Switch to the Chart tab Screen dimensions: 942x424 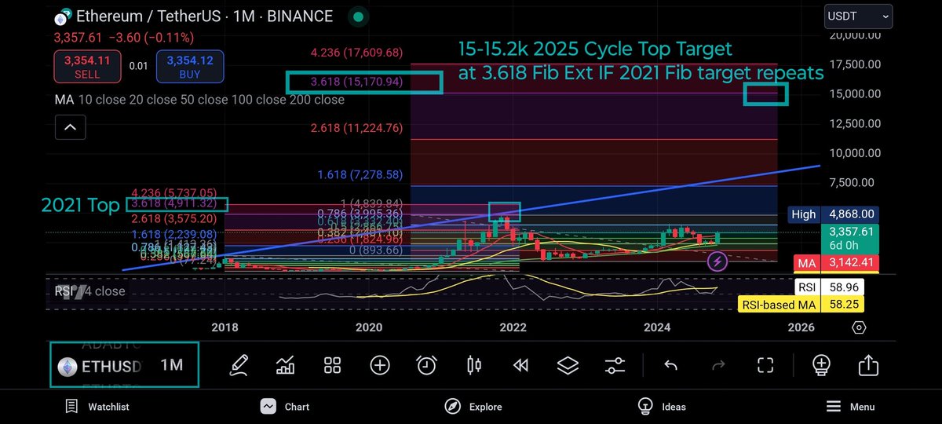(x=286, y=406)
